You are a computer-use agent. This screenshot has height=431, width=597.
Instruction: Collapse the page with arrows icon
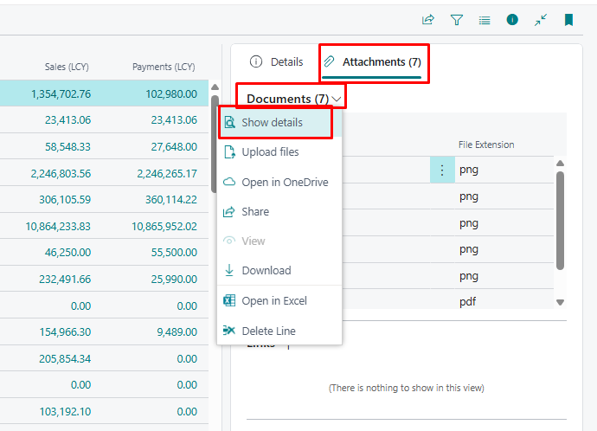click(x=541, y=19)
